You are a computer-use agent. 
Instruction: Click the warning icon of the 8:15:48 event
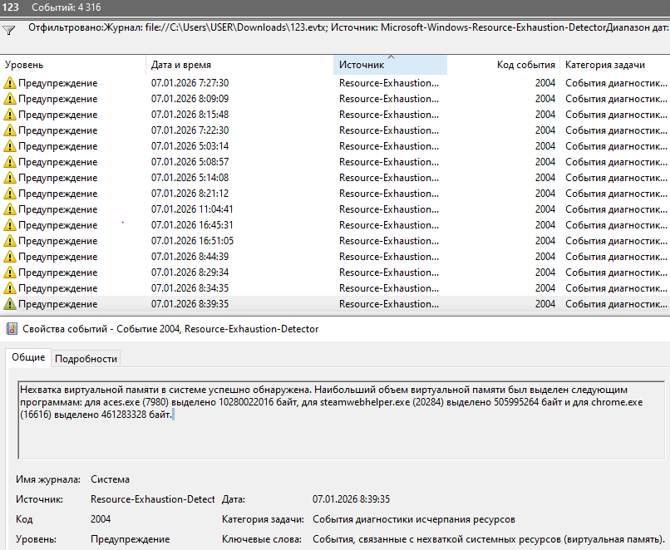coord(9,115)
